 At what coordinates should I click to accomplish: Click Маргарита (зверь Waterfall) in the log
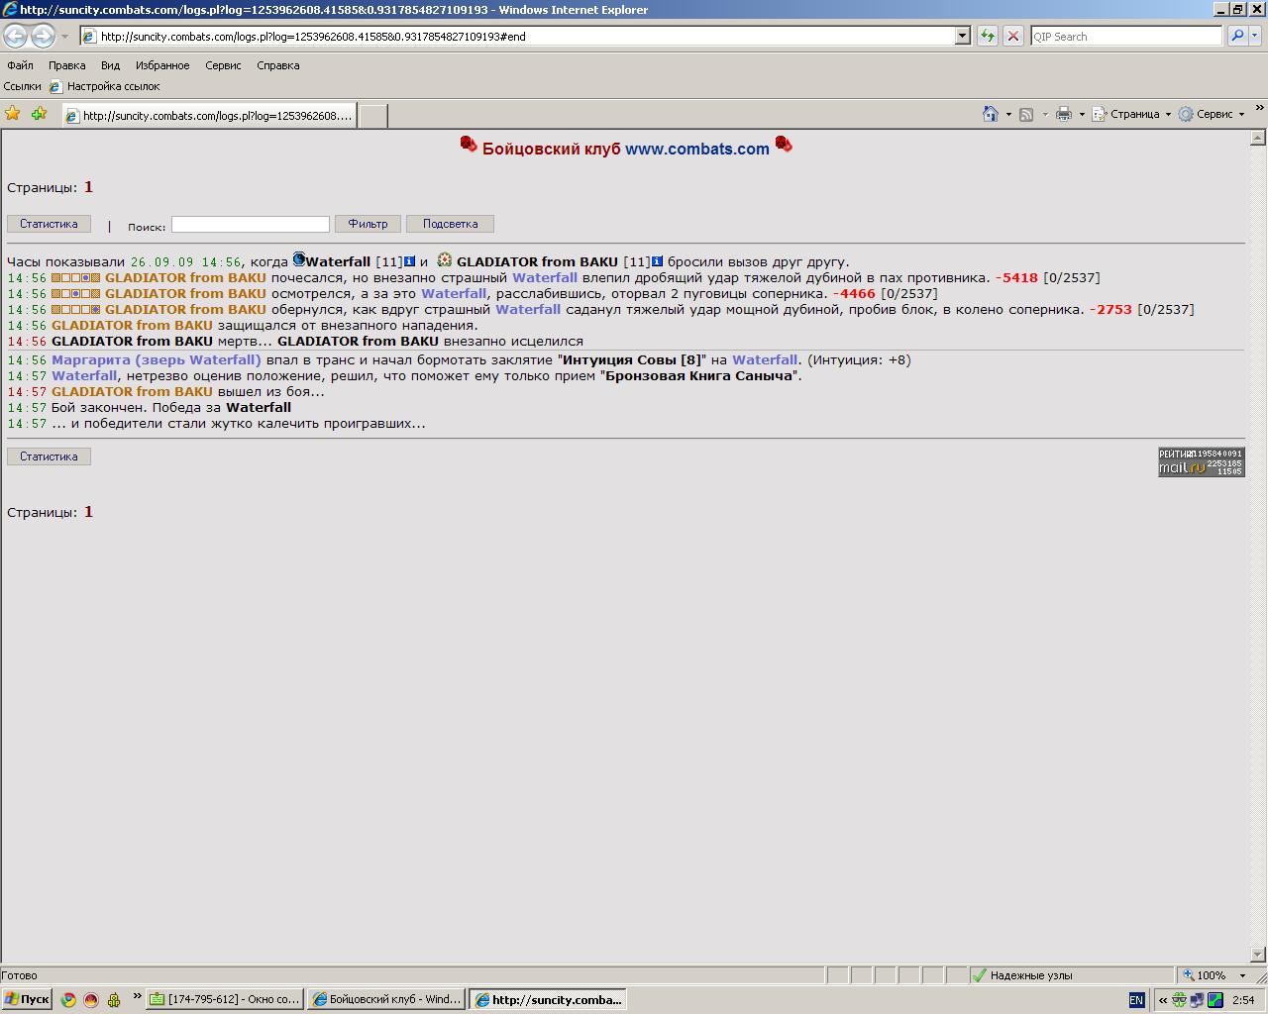point(157,359)
